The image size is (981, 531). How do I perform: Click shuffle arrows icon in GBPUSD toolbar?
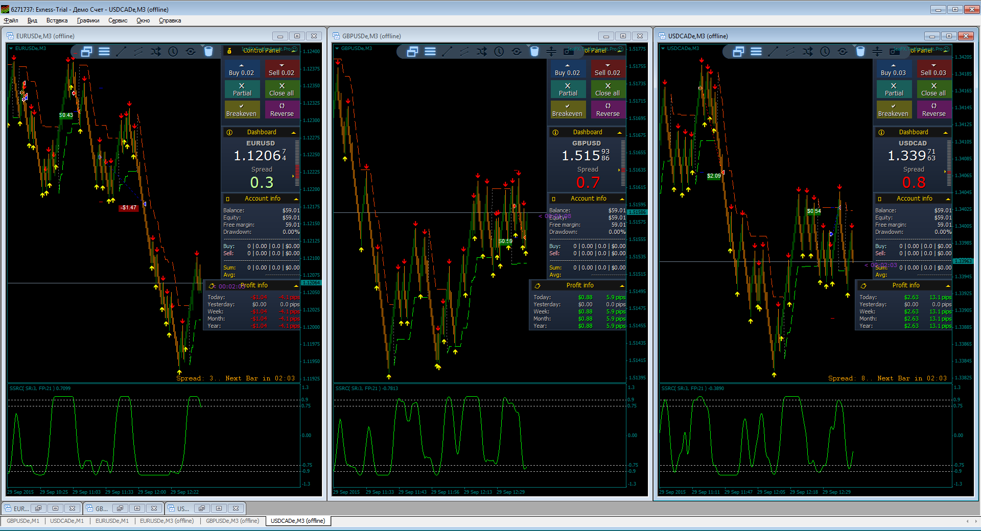click(482, 52)
